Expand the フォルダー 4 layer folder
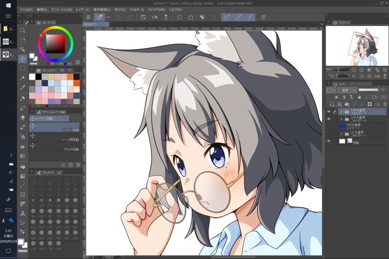 click(x=341, y=119)
